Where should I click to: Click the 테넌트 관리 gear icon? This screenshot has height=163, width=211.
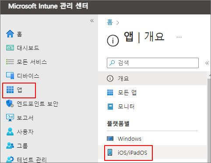(x=10, y=160)
